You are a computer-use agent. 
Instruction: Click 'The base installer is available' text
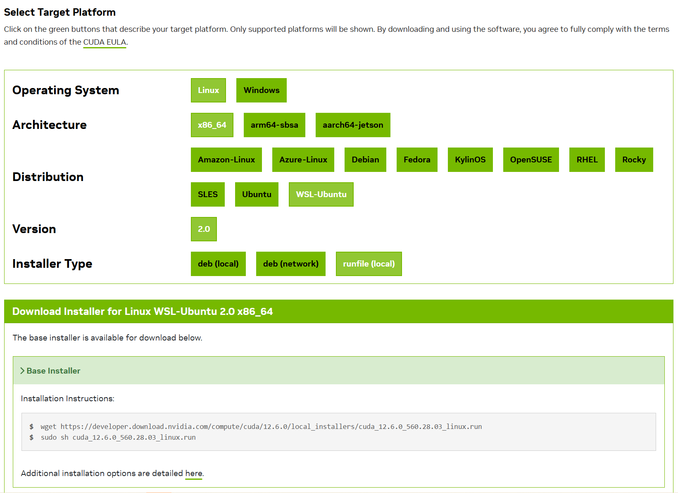pyautogui.click(x=107, y=338)
